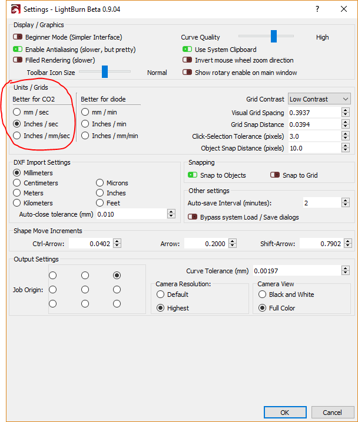Click the Curve Quality slider handle
Screen dimensions: 358x422
(x=274, y=36)
